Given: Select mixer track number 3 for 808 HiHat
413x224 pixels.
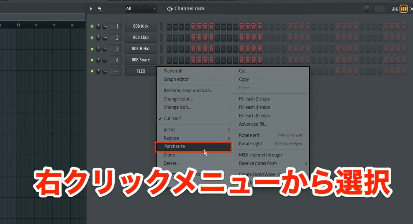Looking at the screenshot, I should [116, 49].
